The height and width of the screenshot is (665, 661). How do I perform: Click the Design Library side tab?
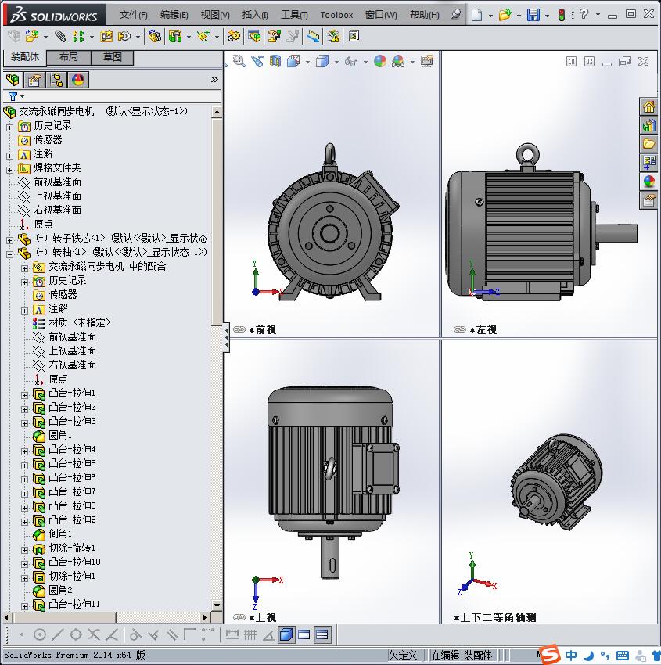pyautogui.click(x=648, y=125)
